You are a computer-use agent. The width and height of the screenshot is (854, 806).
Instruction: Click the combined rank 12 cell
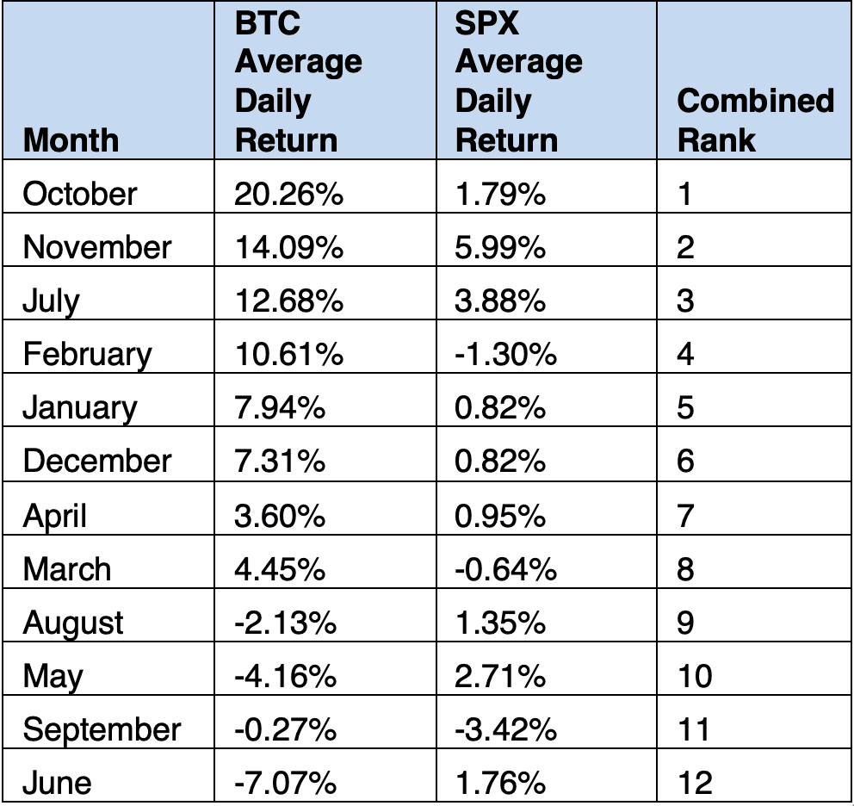[695, 783]
